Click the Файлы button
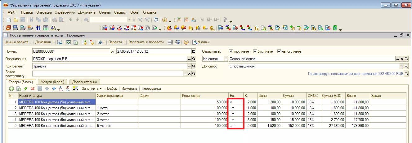The width and height of the screenshot is (412, 143). click(x=201, y=42)
